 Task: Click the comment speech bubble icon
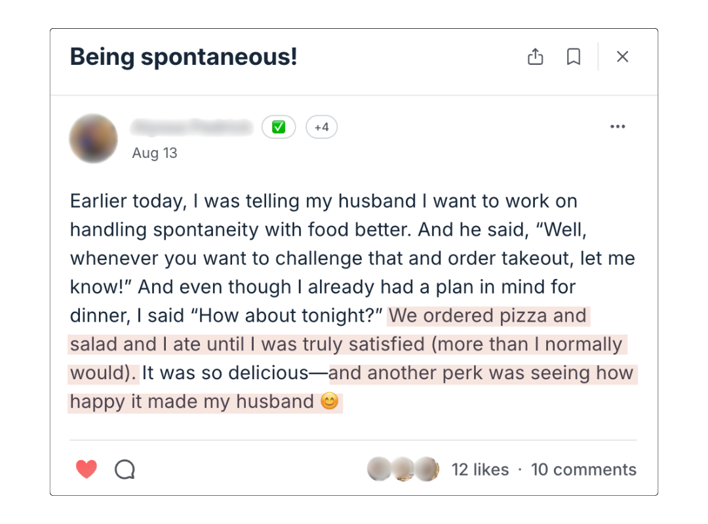point(125,469)
